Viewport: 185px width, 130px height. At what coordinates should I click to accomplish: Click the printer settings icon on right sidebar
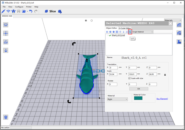pos(179,33)
